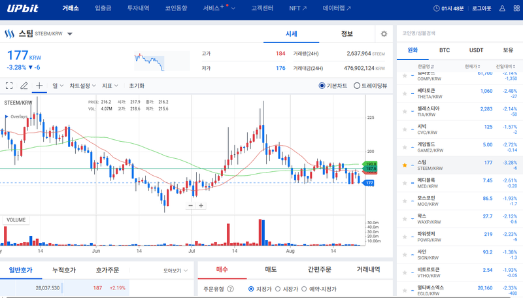523x298 pixels.
Task: Open the 거래내역 tab
Action: click(368, 269)
